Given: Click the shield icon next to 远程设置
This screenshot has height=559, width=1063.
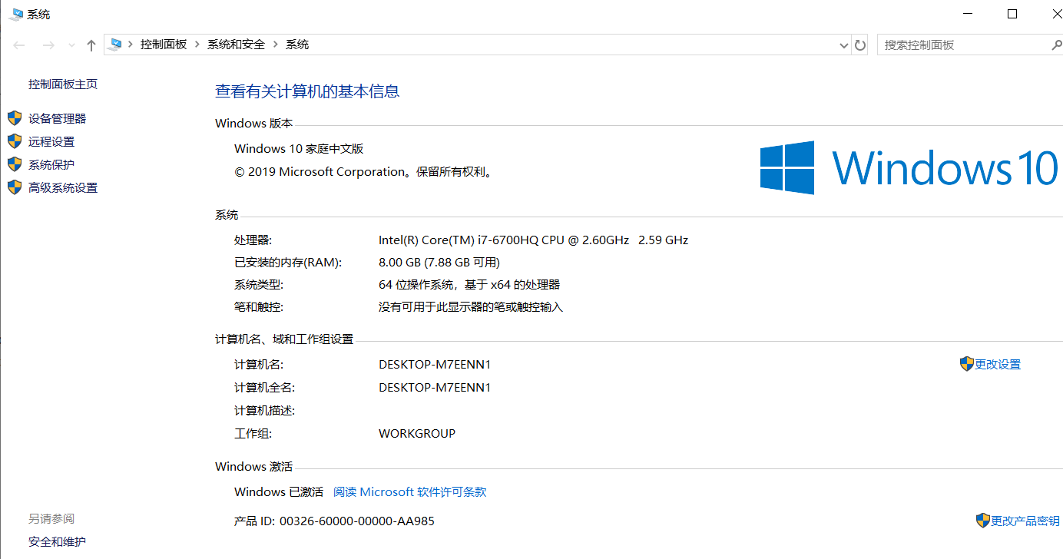Looking at the screenshot, I should point(15,141).
